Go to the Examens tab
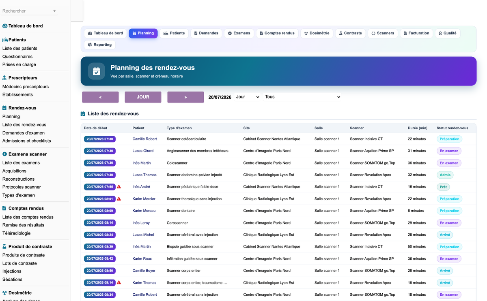 [239, 33]
